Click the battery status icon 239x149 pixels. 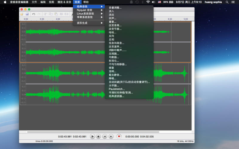(171, 2)
